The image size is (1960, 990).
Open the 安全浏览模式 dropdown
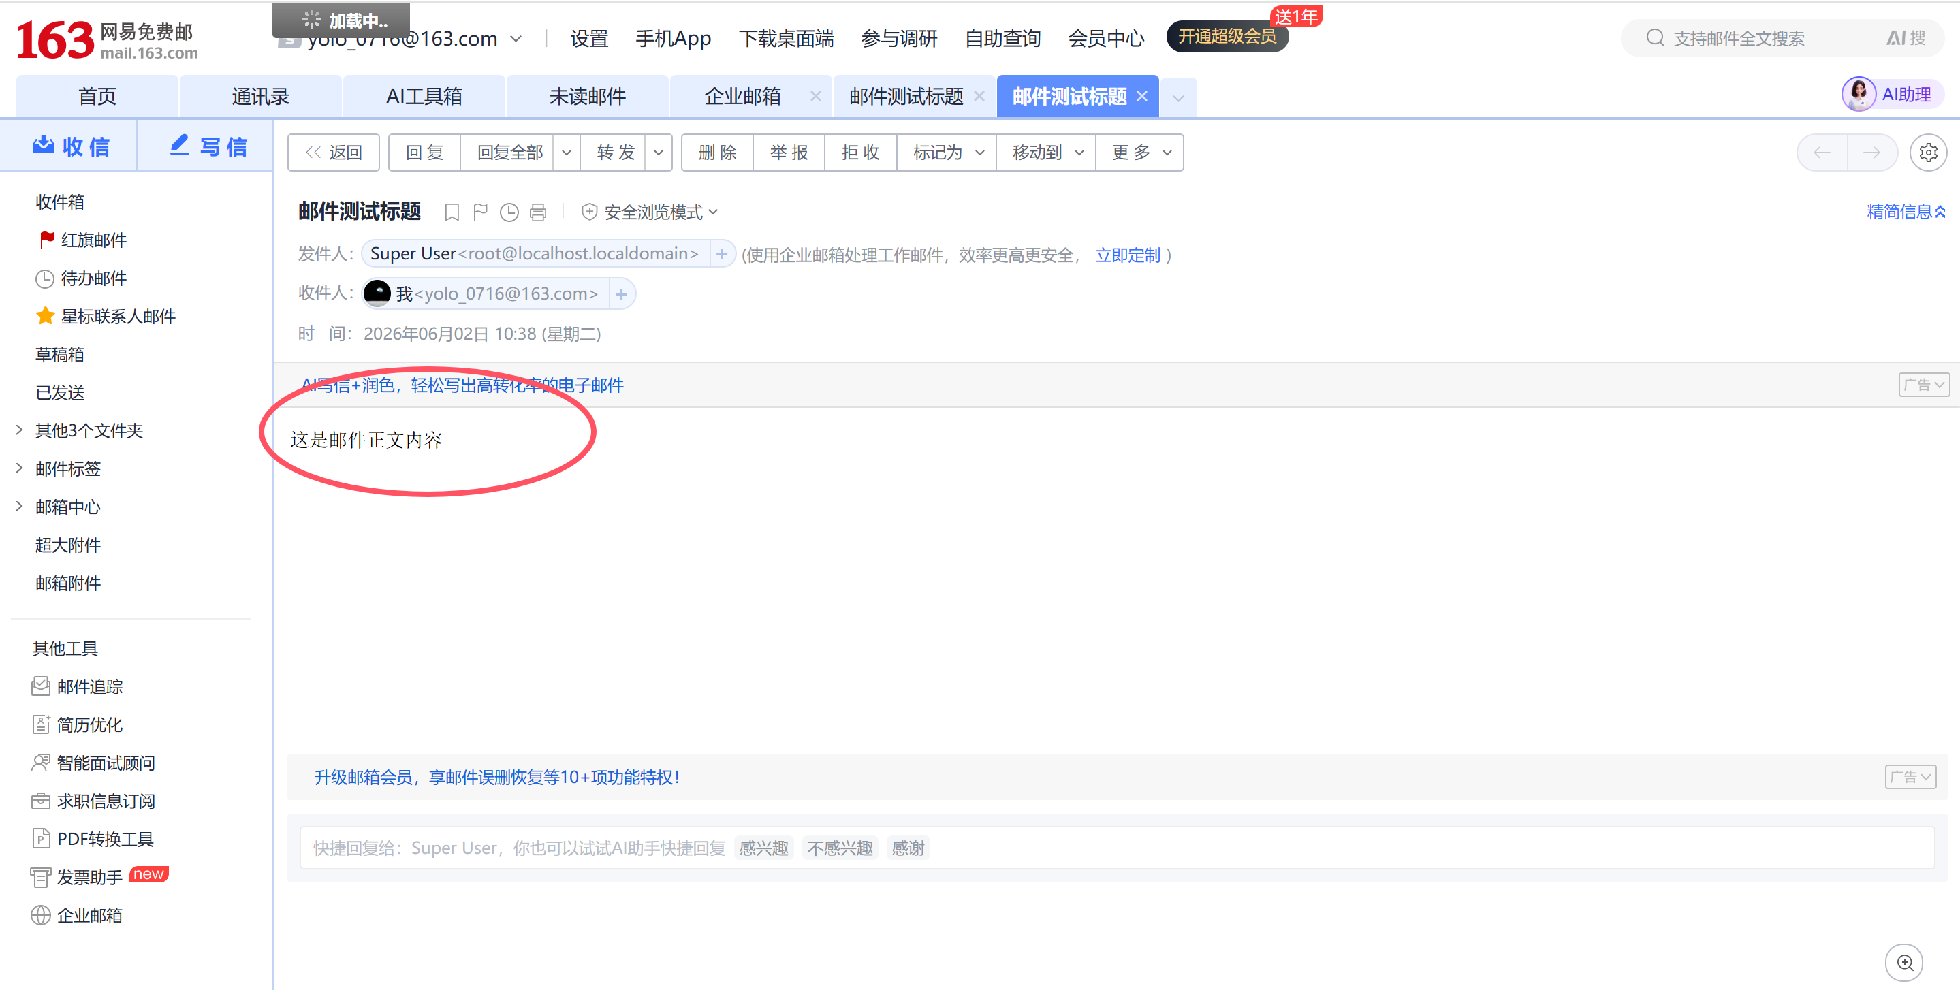pos(649,212)
